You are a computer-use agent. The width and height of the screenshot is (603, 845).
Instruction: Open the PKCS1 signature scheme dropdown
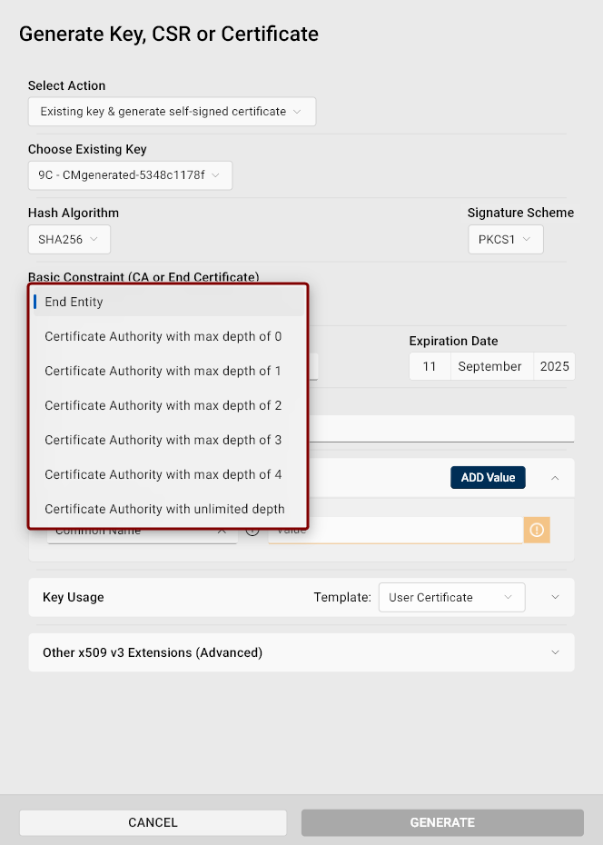click(x=506, y=239)
